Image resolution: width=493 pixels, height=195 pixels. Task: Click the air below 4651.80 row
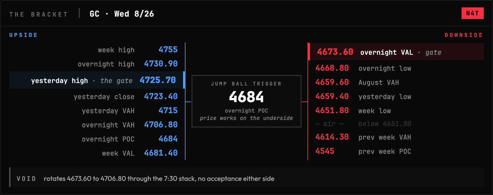coord(396,124)
